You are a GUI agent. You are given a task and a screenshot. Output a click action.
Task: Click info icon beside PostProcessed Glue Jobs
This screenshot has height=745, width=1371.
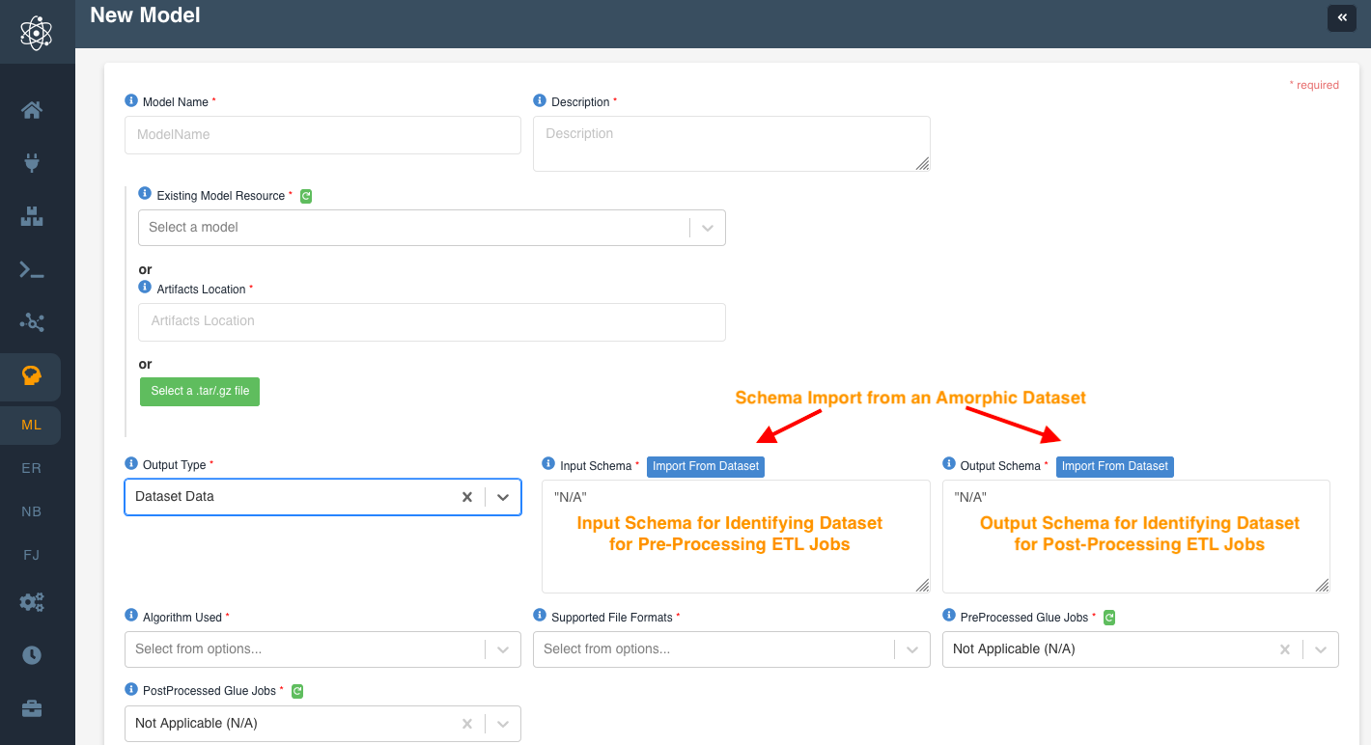coord(131,689)
